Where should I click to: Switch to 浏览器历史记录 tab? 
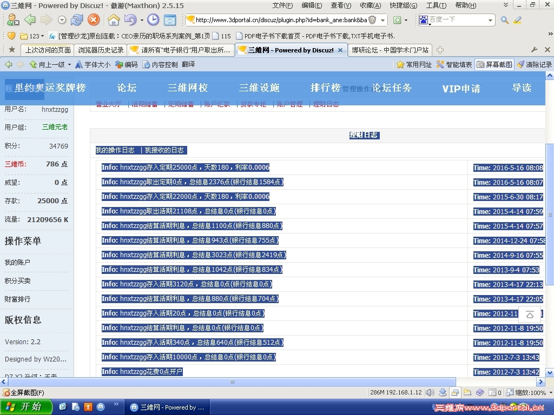point(101,50)
